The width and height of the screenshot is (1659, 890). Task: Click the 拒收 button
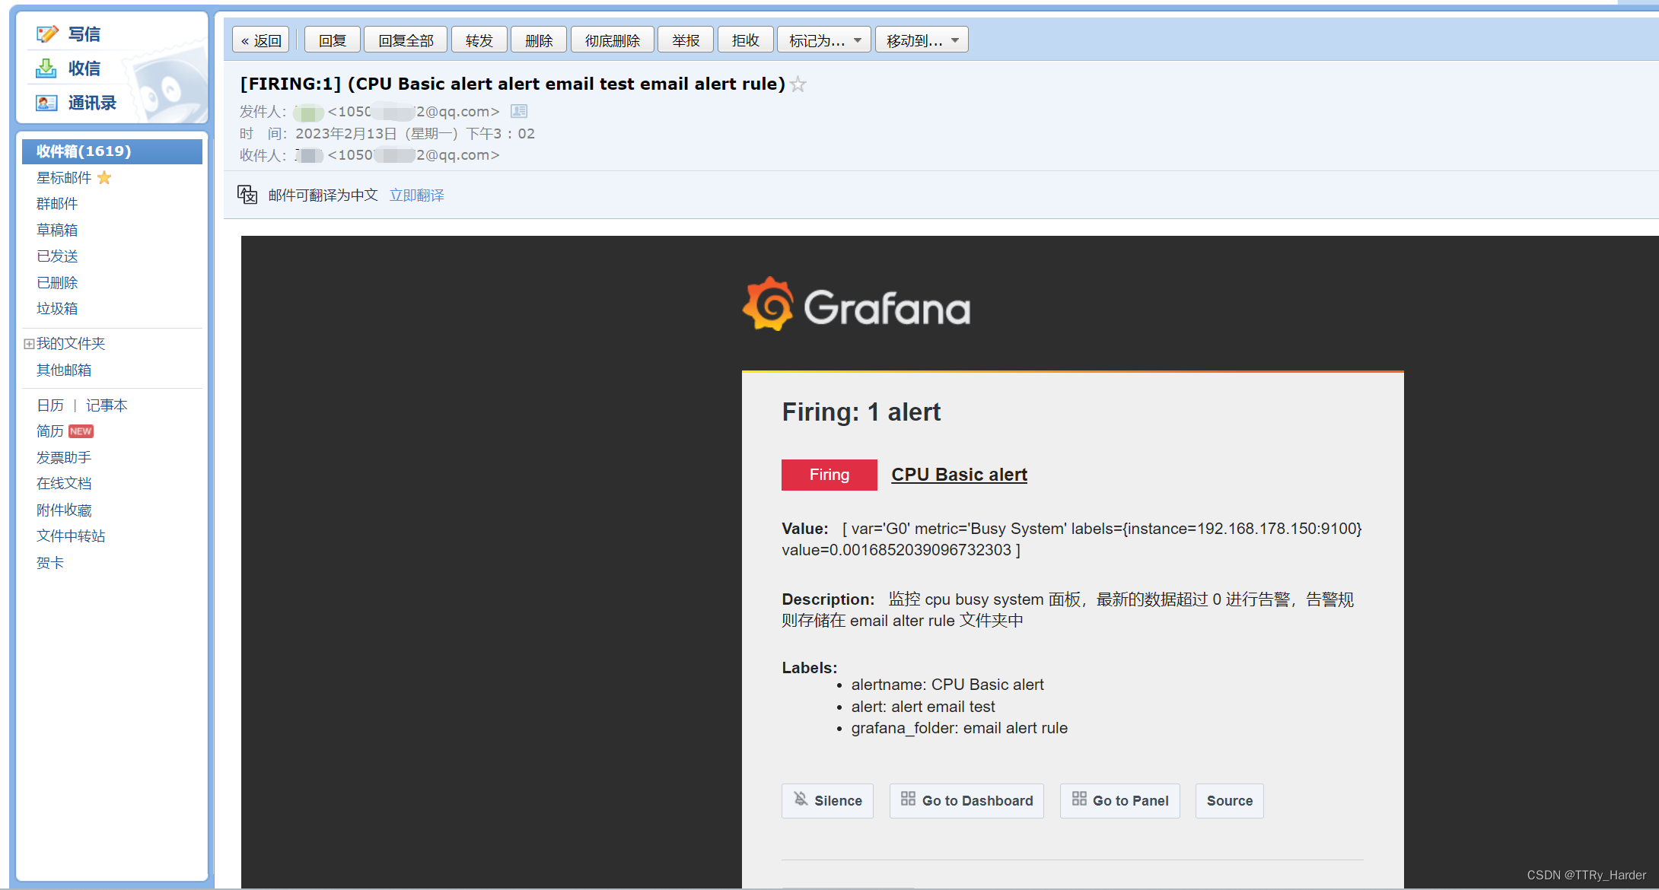746,40
